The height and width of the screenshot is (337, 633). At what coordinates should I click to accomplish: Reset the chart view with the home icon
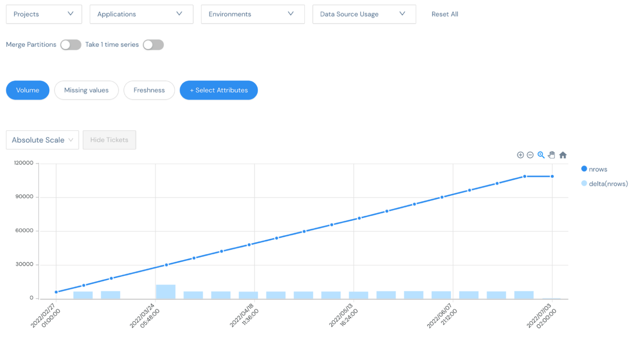pos(563,155)
